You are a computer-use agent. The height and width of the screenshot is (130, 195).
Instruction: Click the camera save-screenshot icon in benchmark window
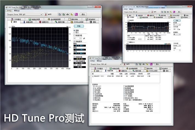pyautogui.click(x=68, y=15)
